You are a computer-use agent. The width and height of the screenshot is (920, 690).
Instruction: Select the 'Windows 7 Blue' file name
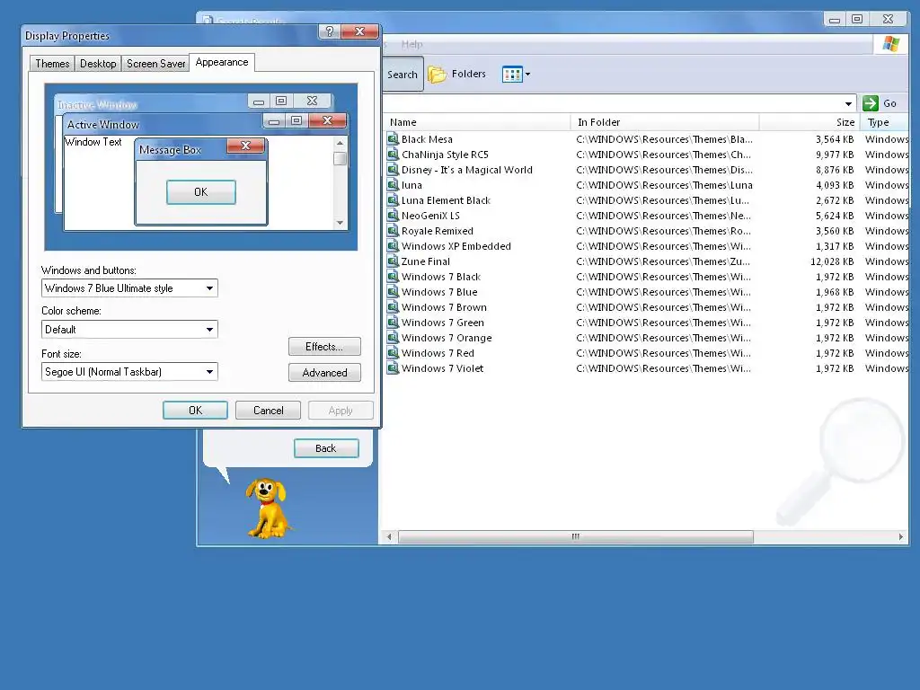coord(439,292)
